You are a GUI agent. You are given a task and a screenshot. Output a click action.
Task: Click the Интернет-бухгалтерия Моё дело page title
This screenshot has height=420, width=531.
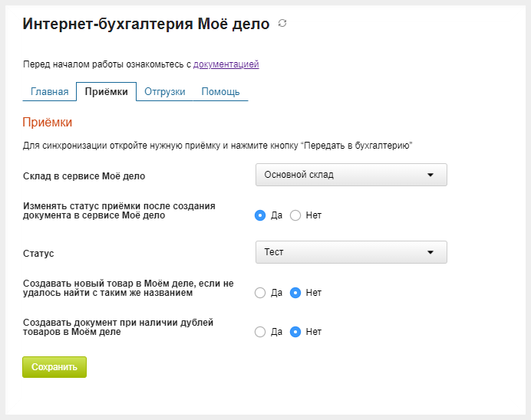coord(146,25)
